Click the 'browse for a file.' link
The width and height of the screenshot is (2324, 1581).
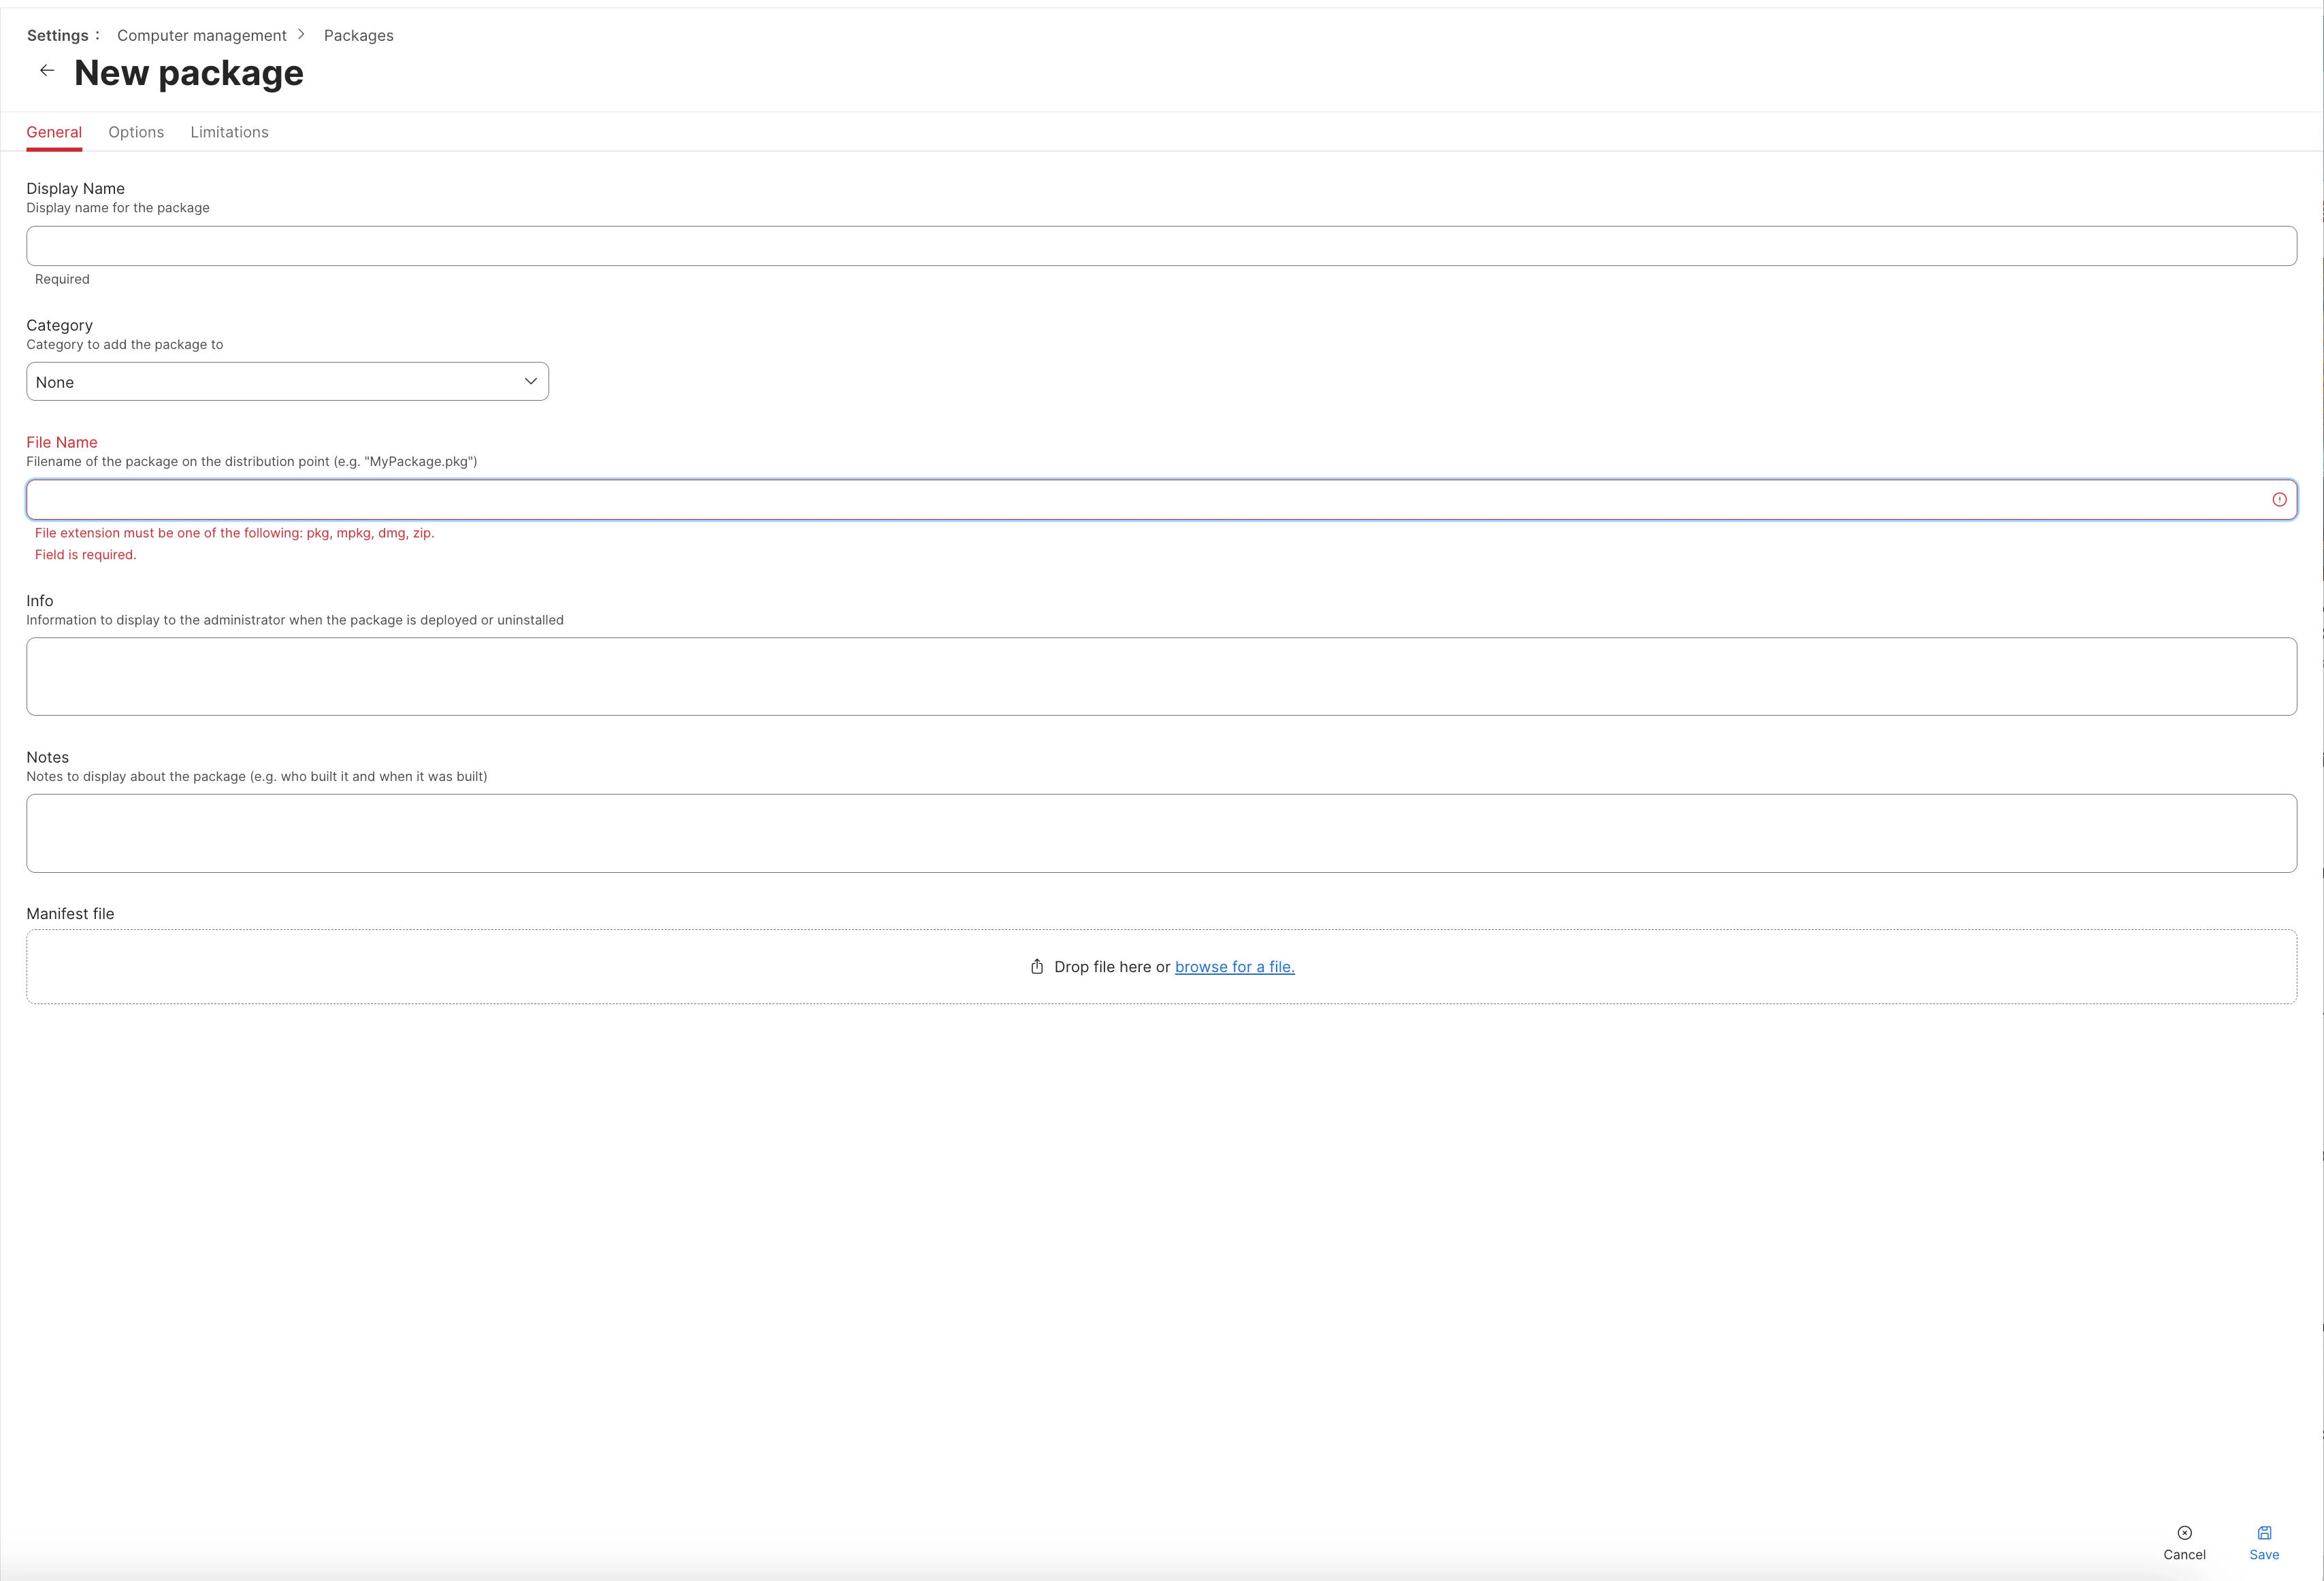point(1234,967)
